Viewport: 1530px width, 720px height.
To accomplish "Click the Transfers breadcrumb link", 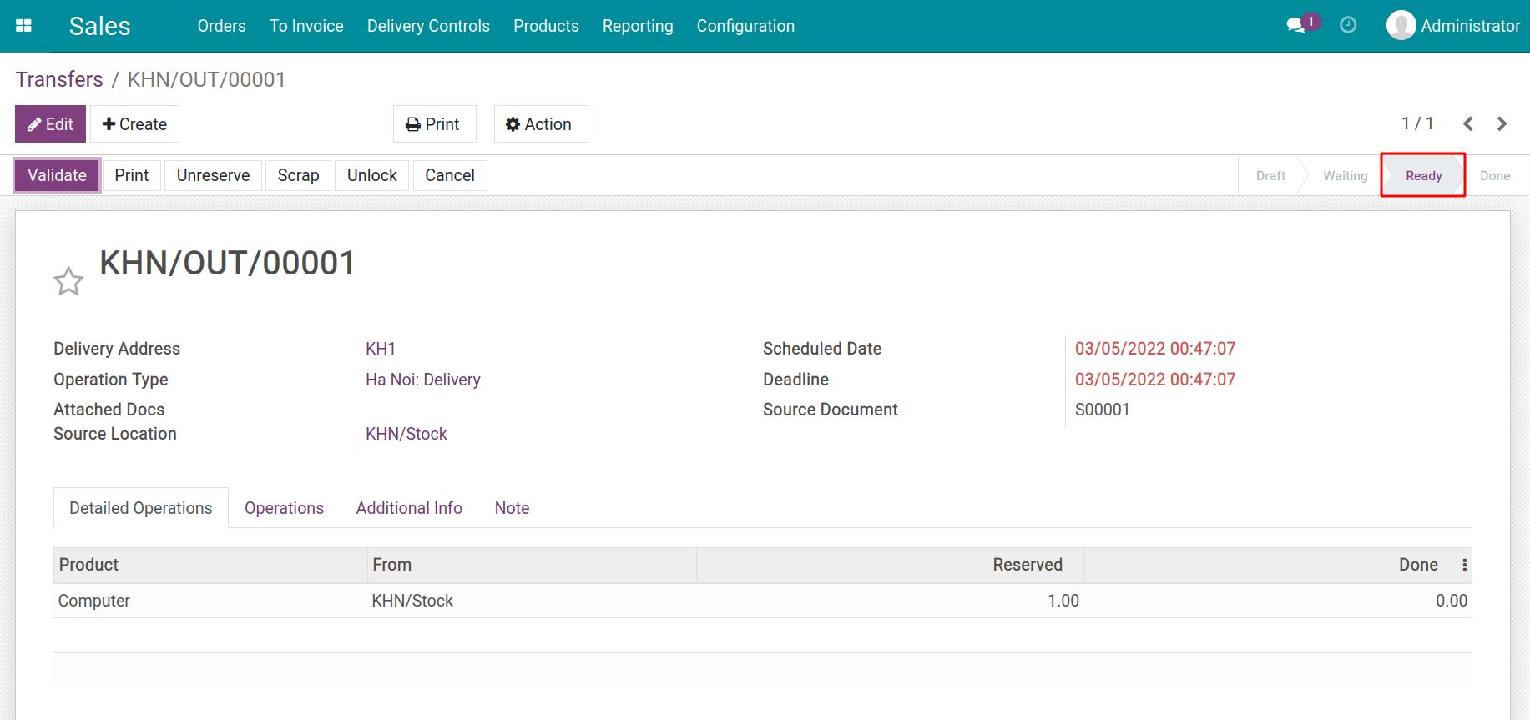I will click(x=59, y=79).
